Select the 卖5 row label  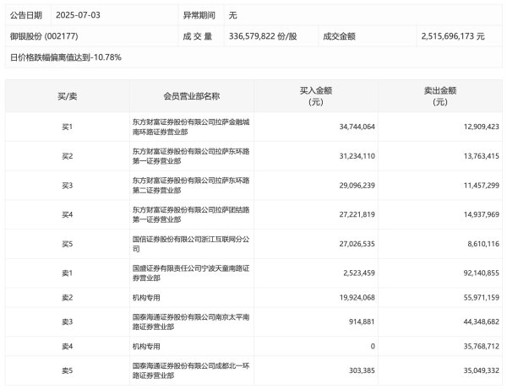coord(68,370)
